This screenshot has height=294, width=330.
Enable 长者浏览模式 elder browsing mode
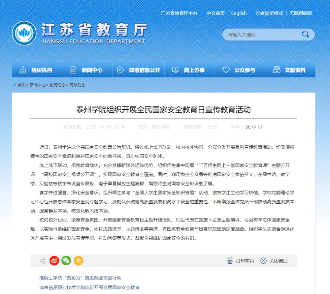click(x=269, y=13)
